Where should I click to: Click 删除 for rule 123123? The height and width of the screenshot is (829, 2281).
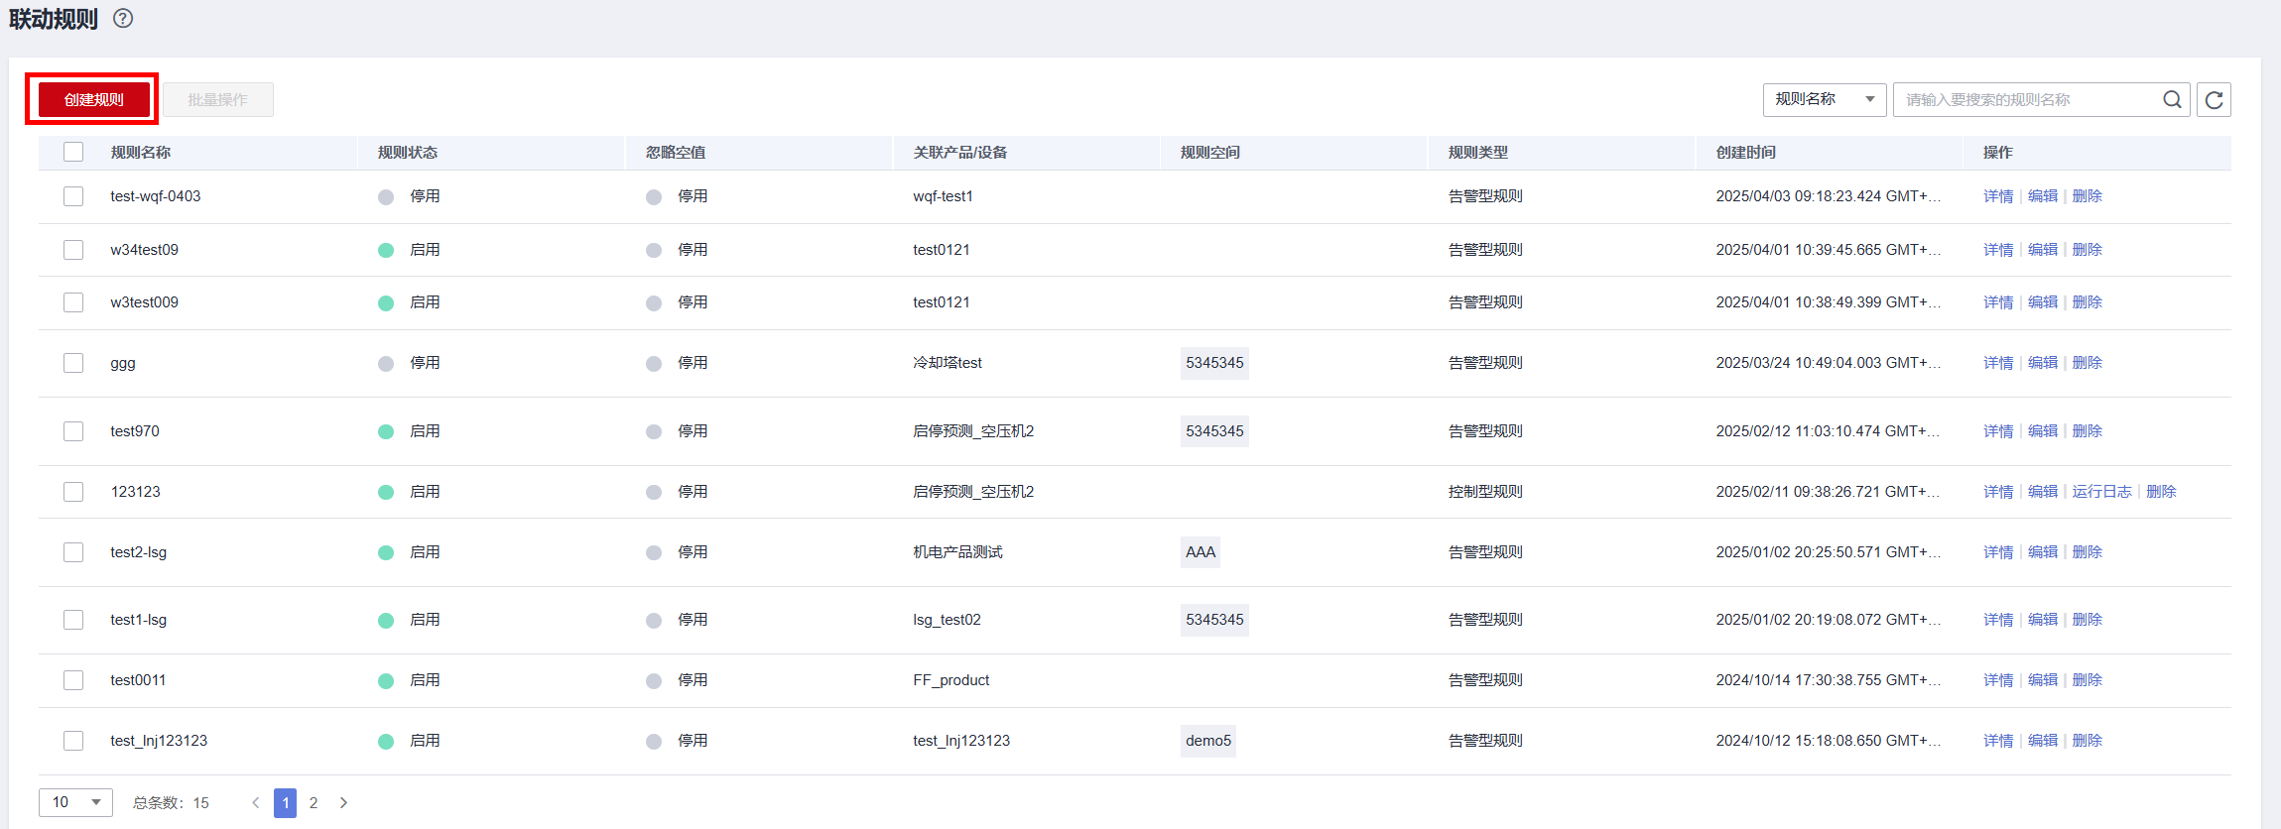click(x=2162, y=492)
